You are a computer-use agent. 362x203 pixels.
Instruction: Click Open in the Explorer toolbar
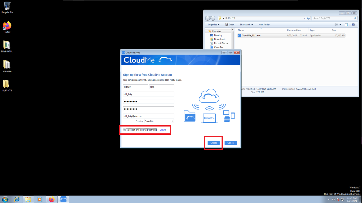point(230,25)
